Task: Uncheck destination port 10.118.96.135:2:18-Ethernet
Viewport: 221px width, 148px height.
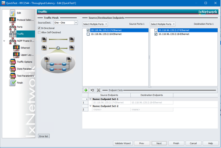Action: [x=156, y=34]
